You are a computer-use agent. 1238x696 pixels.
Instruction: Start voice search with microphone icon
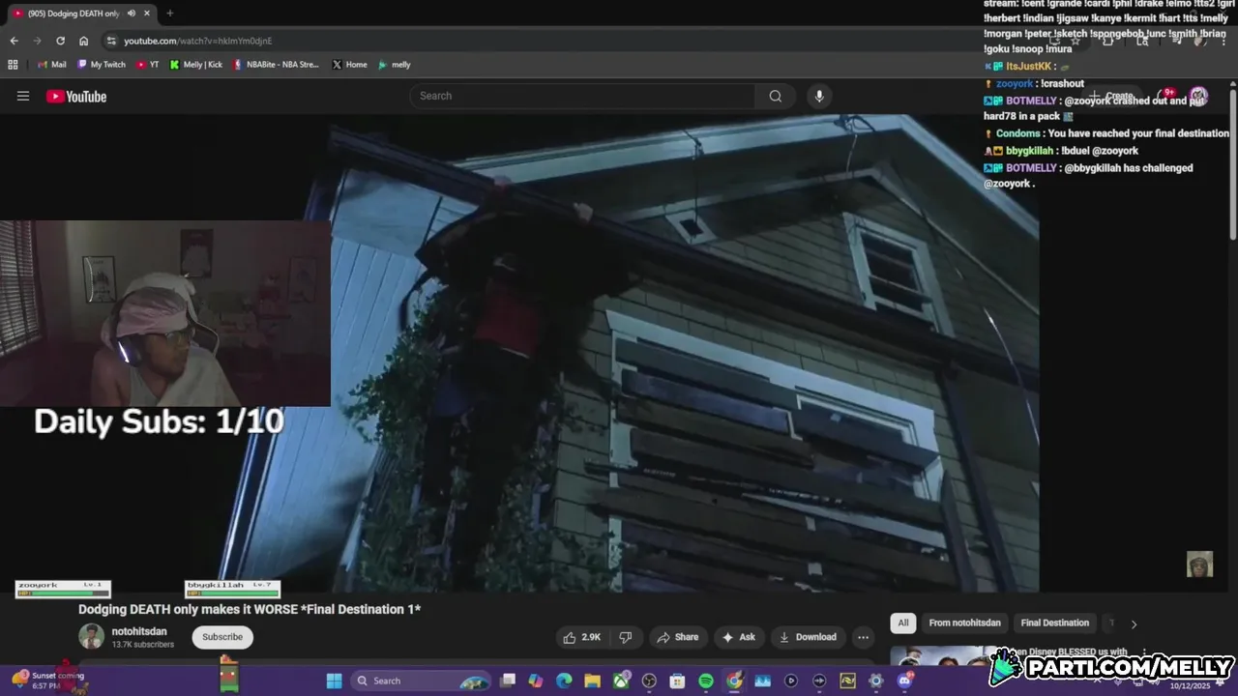pos(819,96)
